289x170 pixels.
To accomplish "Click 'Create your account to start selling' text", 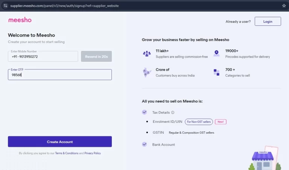I will coord(36,42).
